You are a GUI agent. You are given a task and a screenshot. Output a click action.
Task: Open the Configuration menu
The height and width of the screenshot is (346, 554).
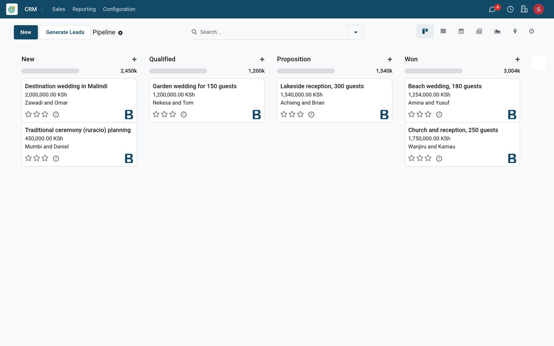point(119,9)
